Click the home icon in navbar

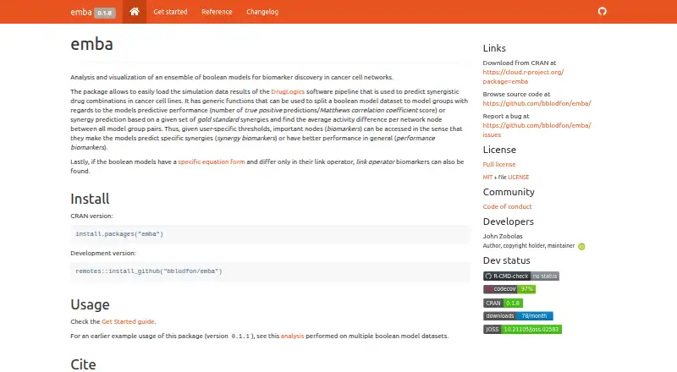point(135,12)
